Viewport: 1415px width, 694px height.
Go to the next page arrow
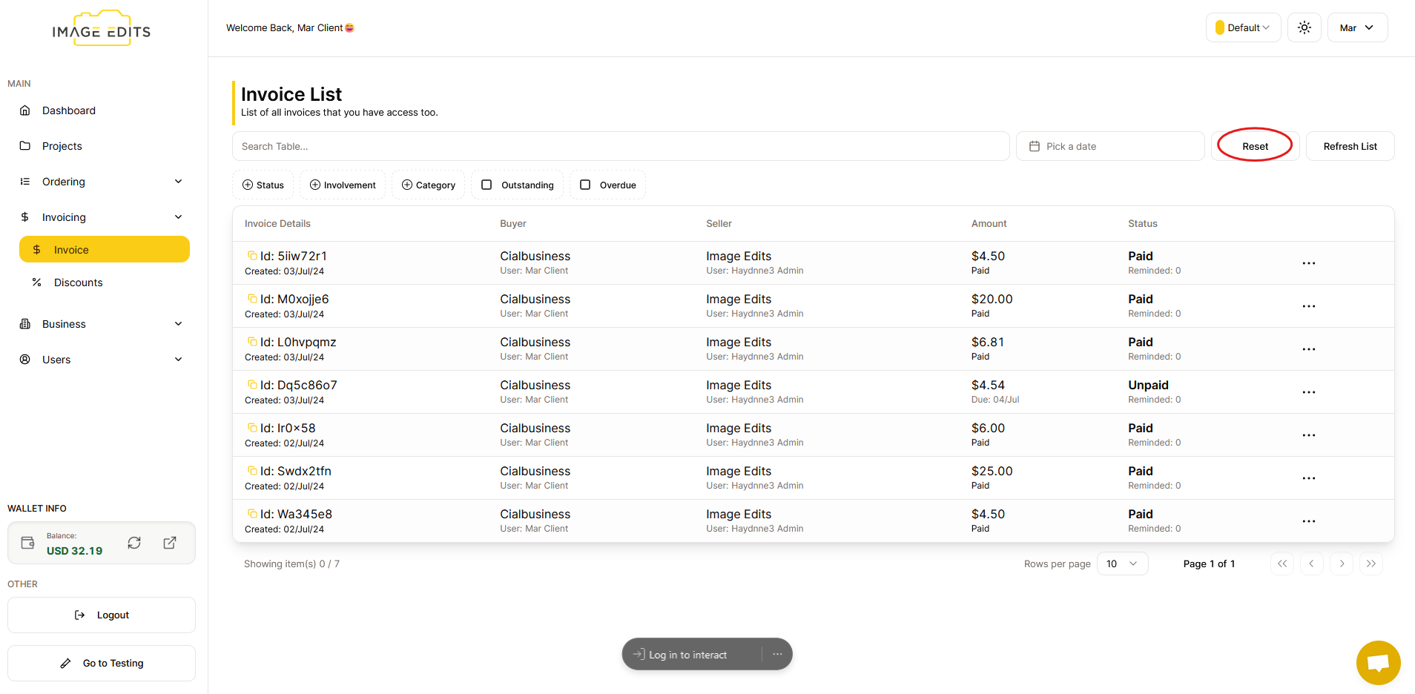[1341, 564]
